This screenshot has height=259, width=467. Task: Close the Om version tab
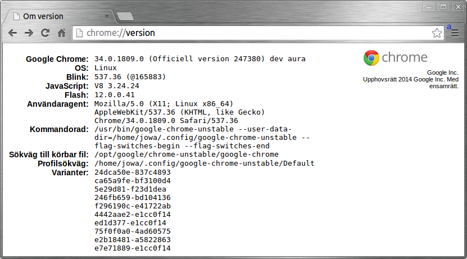pos(107,16)
